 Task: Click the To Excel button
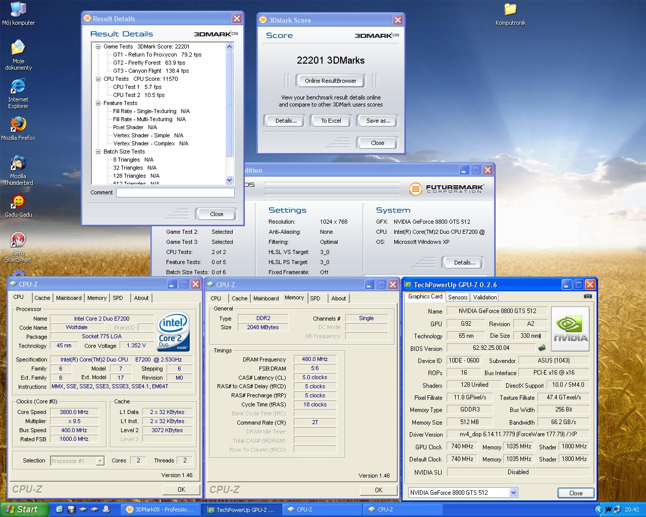(331, 121)
